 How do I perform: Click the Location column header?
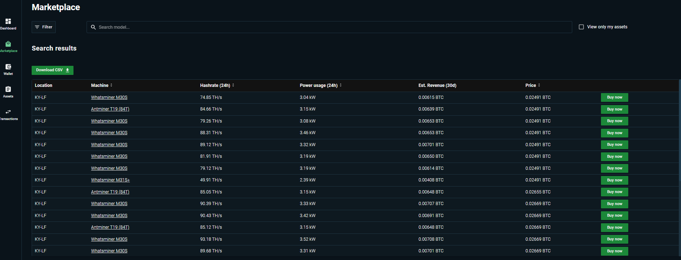click(x=44, y=85)
